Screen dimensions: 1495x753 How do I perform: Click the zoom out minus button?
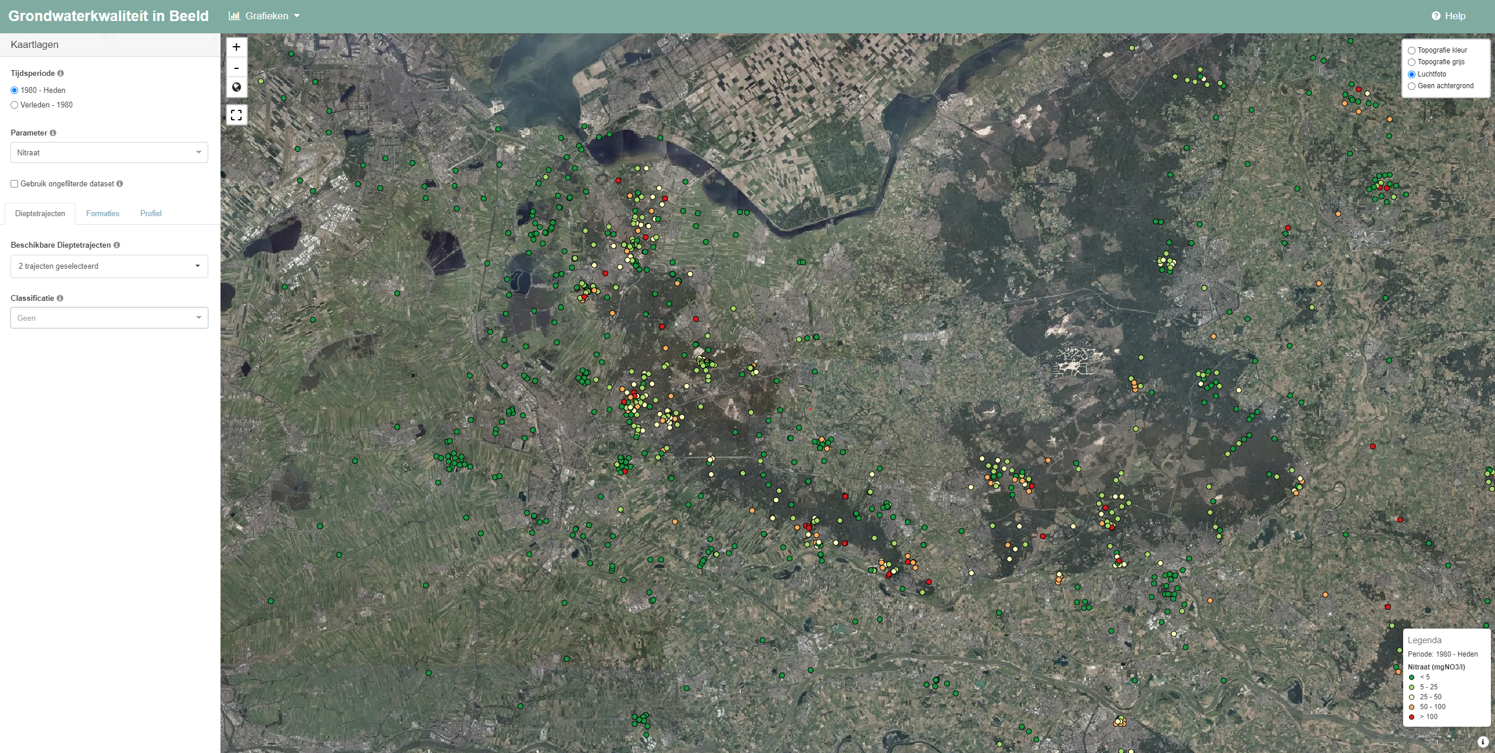tap(236, 68)
